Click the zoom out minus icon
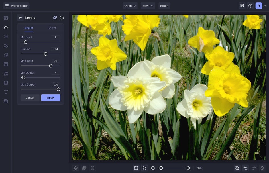This screenshot has height=173, width=269. click(x=153, y=168)
